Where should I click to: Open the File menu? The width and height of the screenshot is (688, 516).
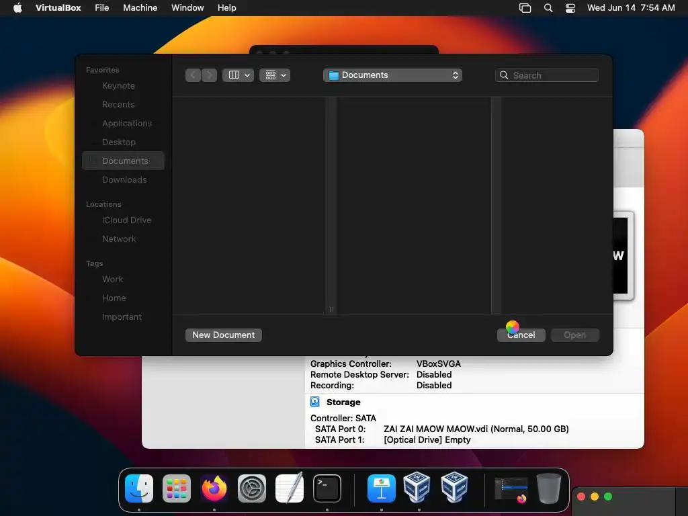pyautogui.click(x=102, y=8)
